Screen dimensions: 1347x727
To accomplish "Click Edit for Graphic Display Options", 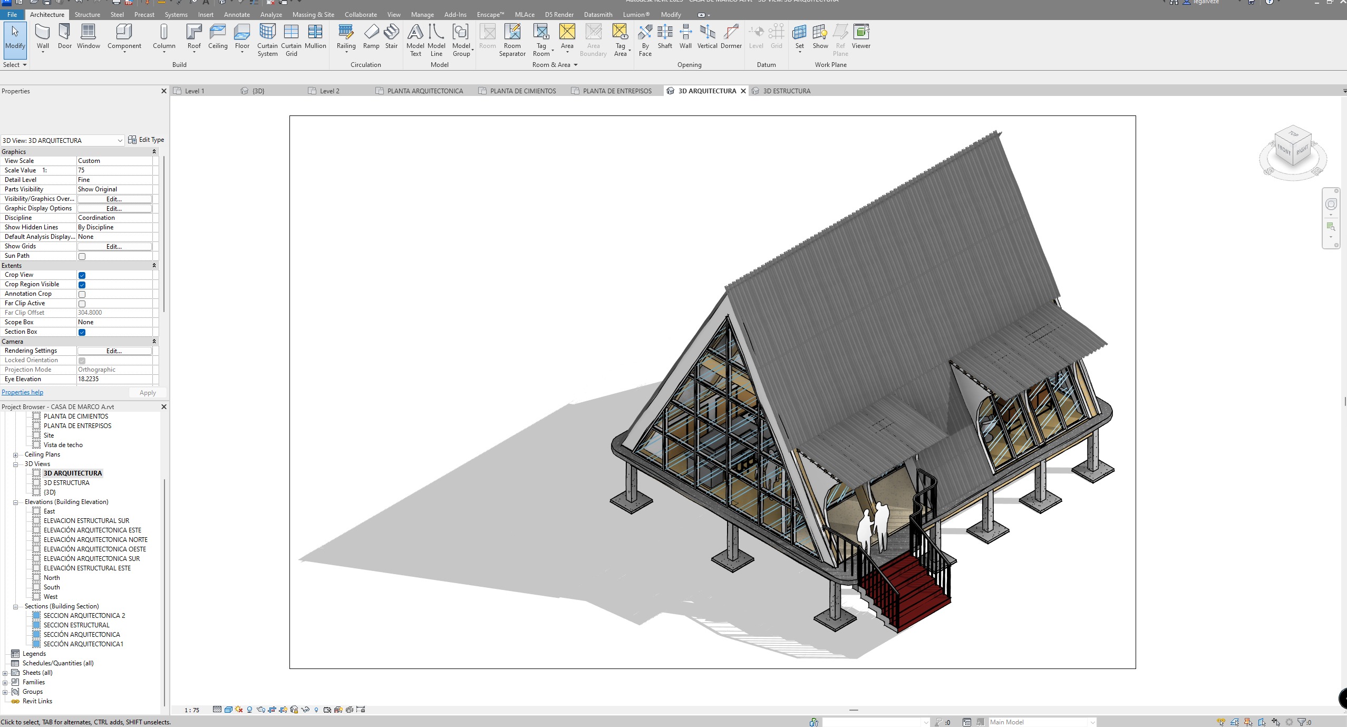I will tap(114, 209).
